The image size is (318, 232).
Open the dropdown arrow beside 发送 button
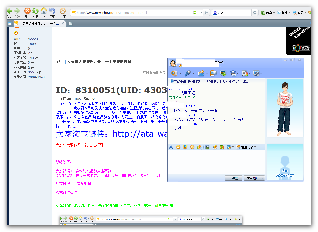262,178
